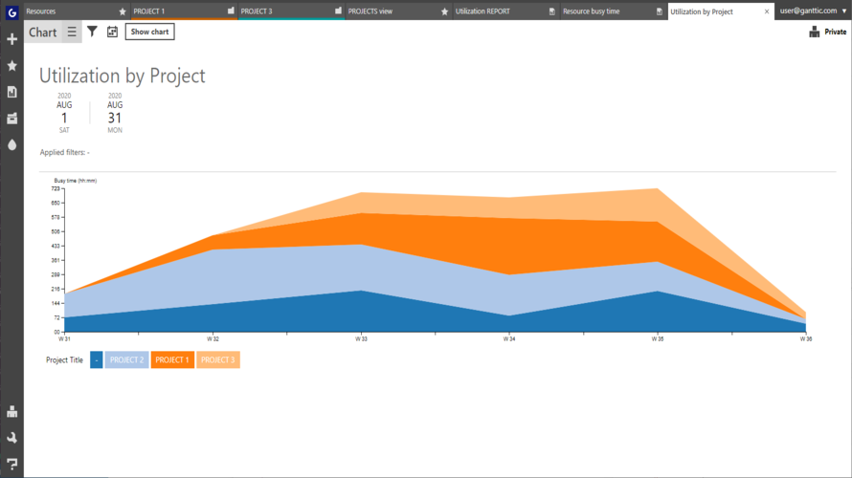Click the star icon on Resources tab
The height and width of the screenshot is (478, 852).
[123, 11]
